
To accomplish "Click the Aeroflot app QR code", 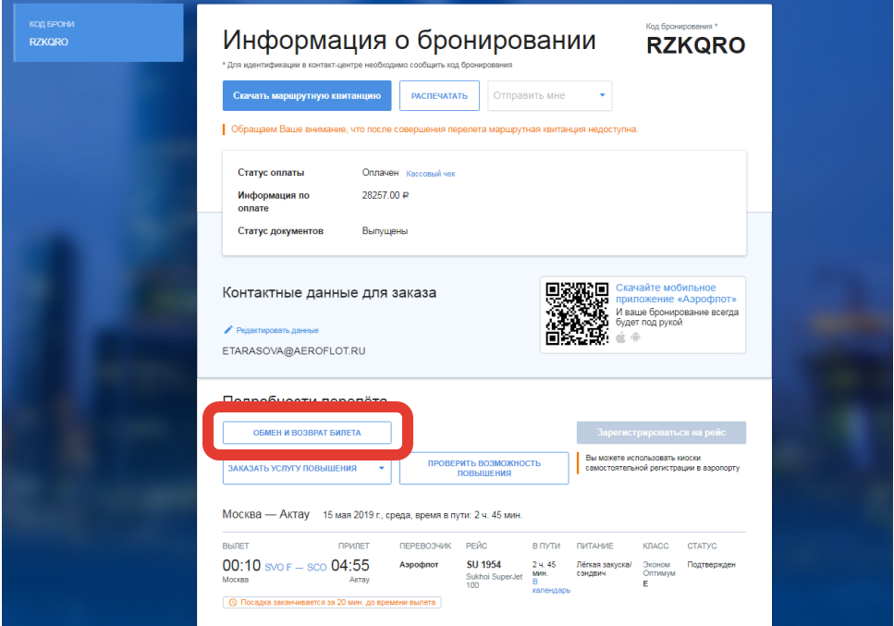I will pos(577,313).
